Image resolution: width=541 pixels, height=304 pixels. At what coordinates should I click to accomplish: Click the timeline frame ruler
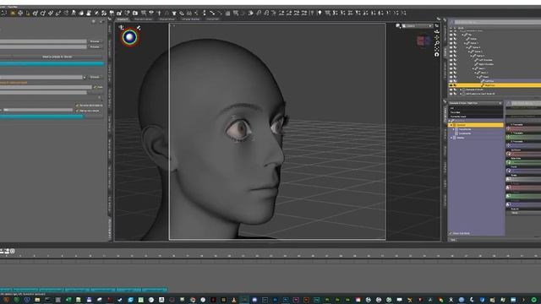[x=270, y=256]
